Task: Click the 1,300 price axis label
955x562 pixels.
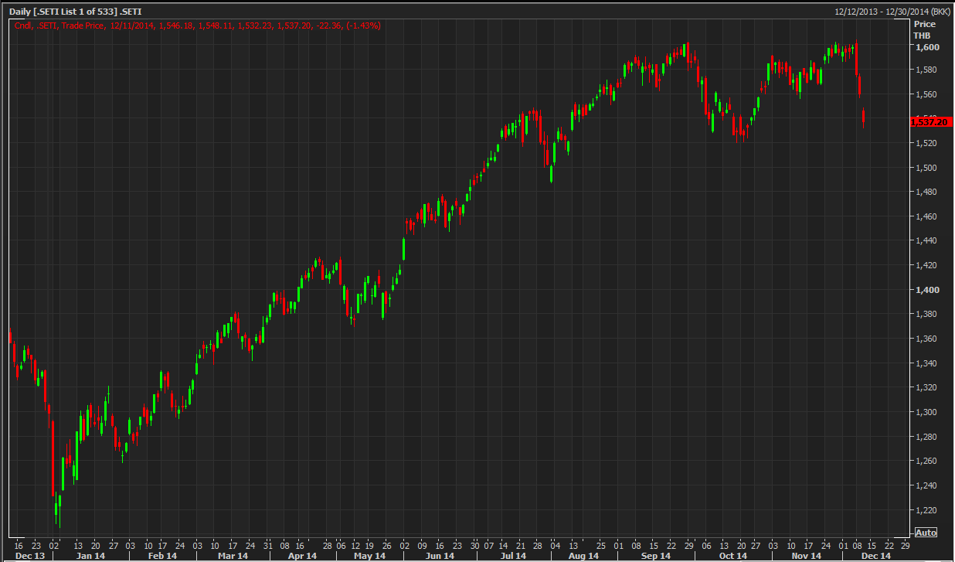Action: [x=926, y=412]
